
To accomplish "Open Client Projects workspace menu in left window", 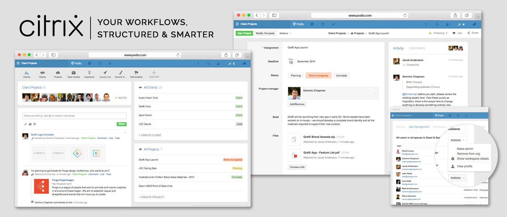I will point(27,63).
